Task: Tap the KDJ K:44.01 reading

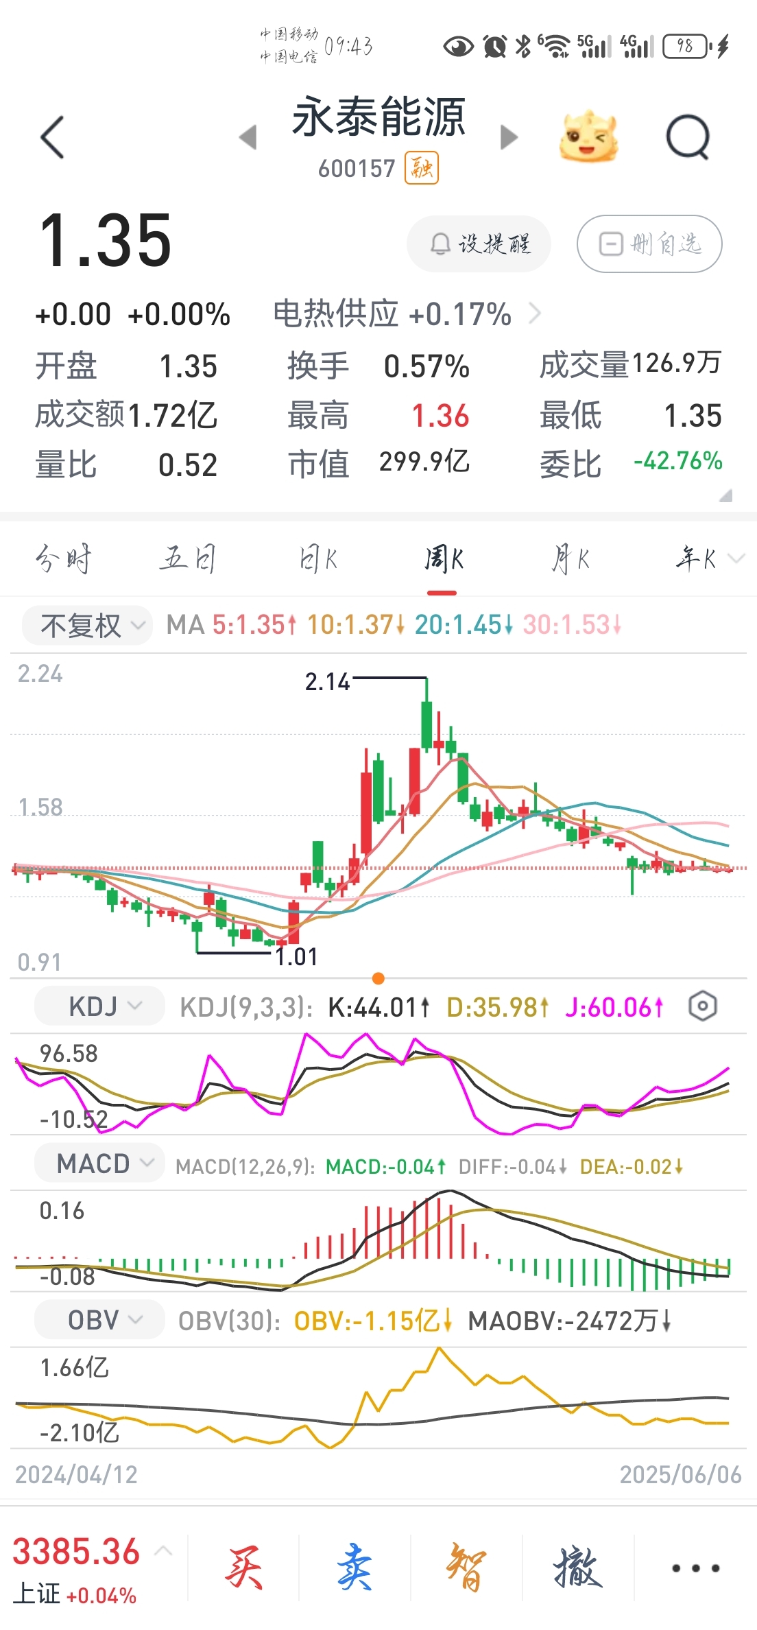Action: pyautogui.click(x=378, y=1007)
